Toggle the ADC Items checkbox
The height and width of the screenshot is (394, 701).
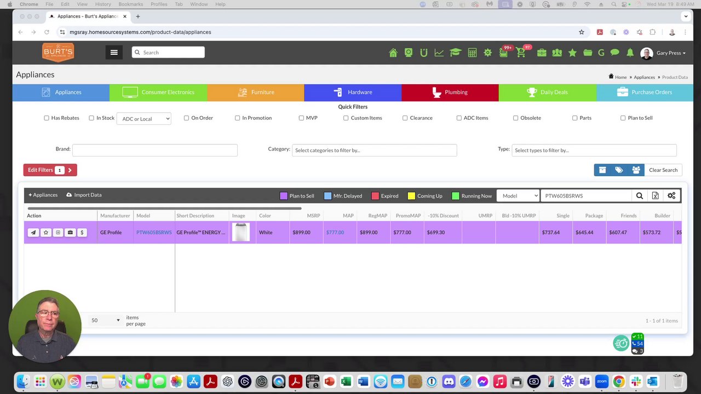point(459,118)
